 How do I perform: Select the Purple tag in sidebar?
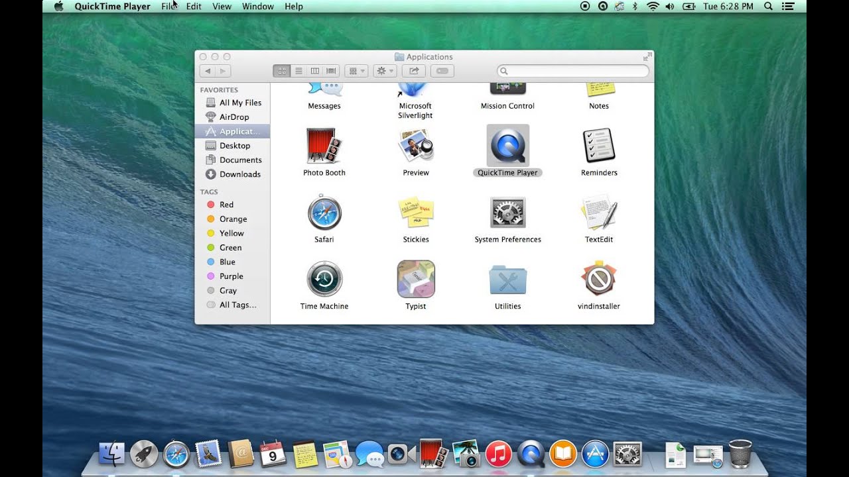coord(233,276)
